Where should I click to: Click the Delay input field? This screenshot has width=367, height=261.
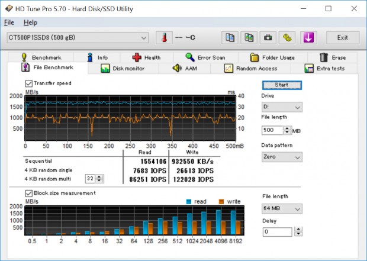click(x=278, y=232)
